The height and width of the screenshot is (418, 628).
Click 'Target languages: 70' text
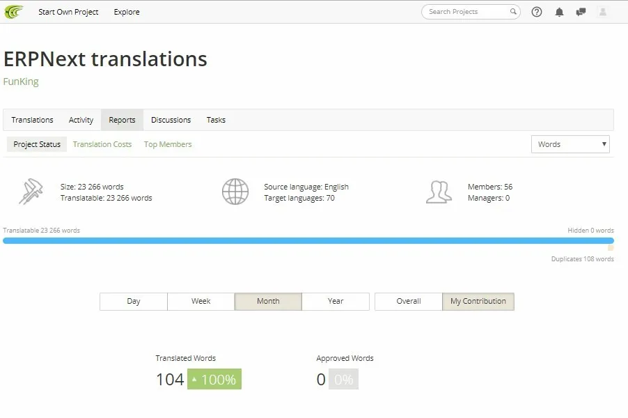click(299, 198)
